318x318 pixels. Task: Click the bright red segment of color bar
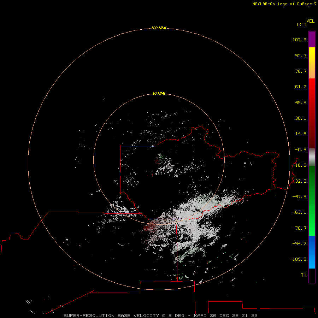coord(312,113)
